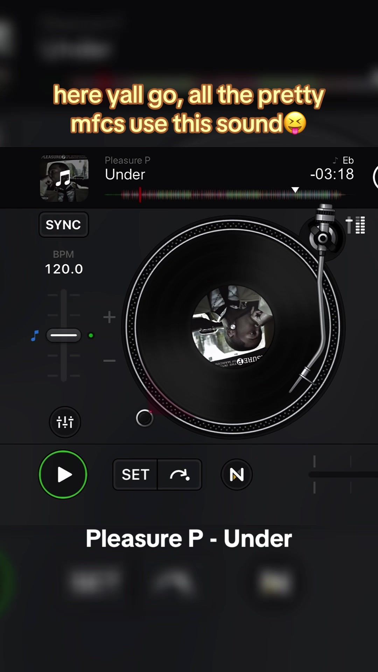Tap the Pleasure P - Under caption
This screenshot has width=378, height=672.
click(x=189, y=538)
